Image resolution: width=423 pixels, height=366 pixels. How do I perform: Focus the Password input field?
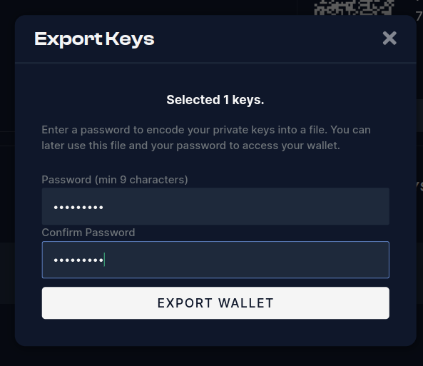[215, 206]
